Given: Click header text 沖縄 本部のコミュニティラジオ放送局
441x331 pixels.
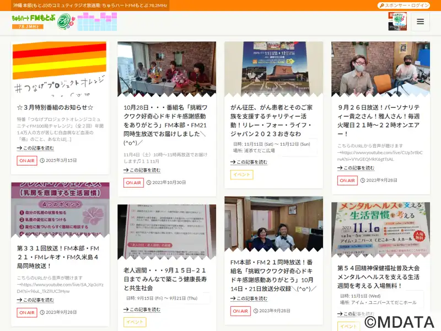Looking at the screenshot, I should 90,6.
